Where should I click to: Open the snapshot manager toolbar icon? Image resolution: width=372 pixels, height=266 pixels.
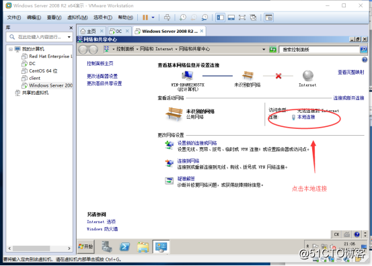[204, 17]
